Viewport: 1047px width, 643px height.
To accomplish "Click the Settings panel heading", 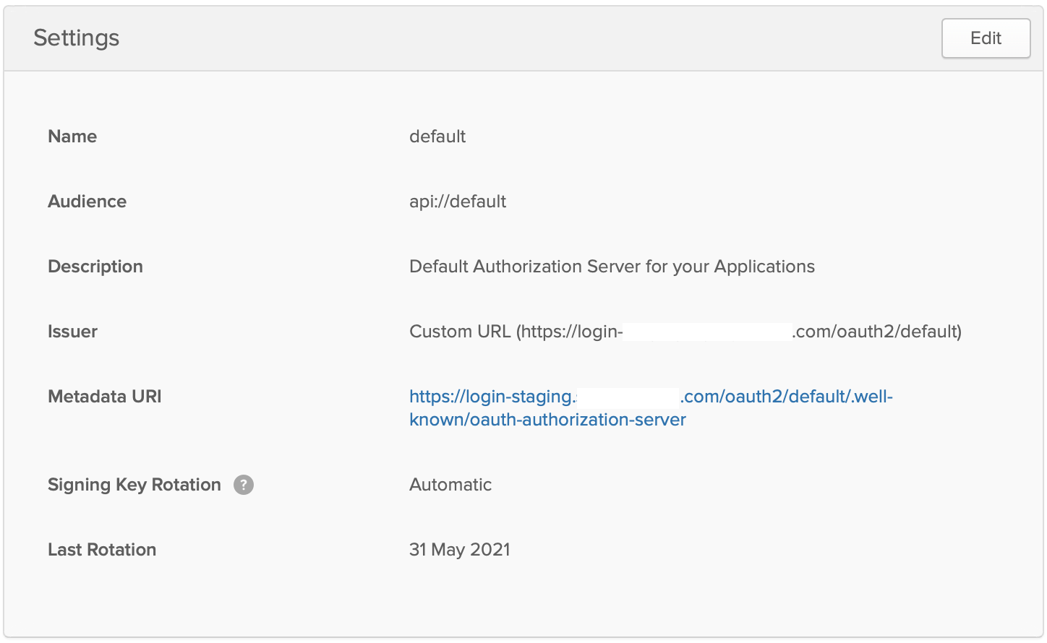I will [x=77, y=38].
